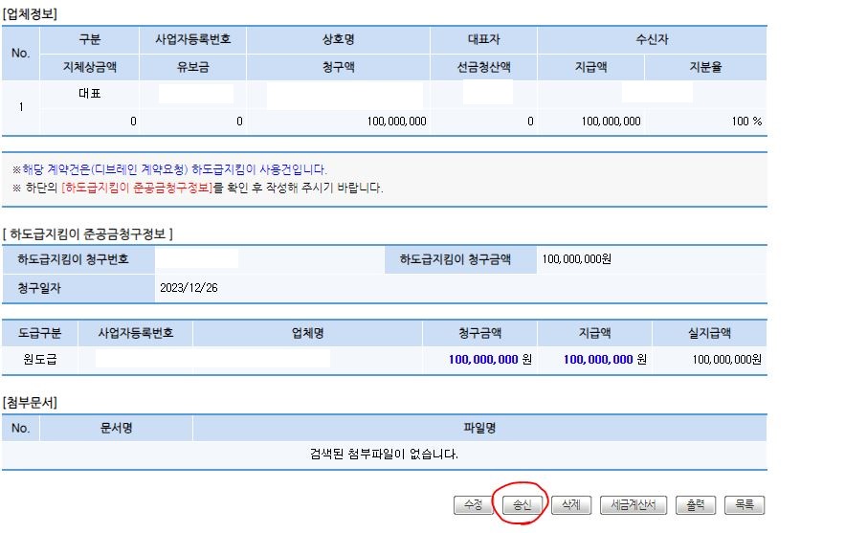Click the 사업자등록번호 header in 업체정보 table
The height and width of the screenshot is (533, 845).
[x=193, y=39]
